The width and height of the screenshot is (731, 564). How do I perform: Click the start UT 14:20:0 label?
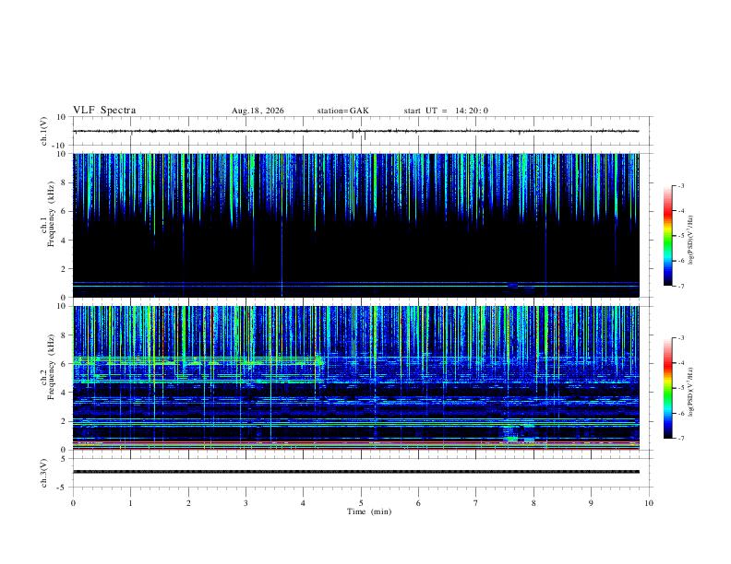click(x=446, y=111)
